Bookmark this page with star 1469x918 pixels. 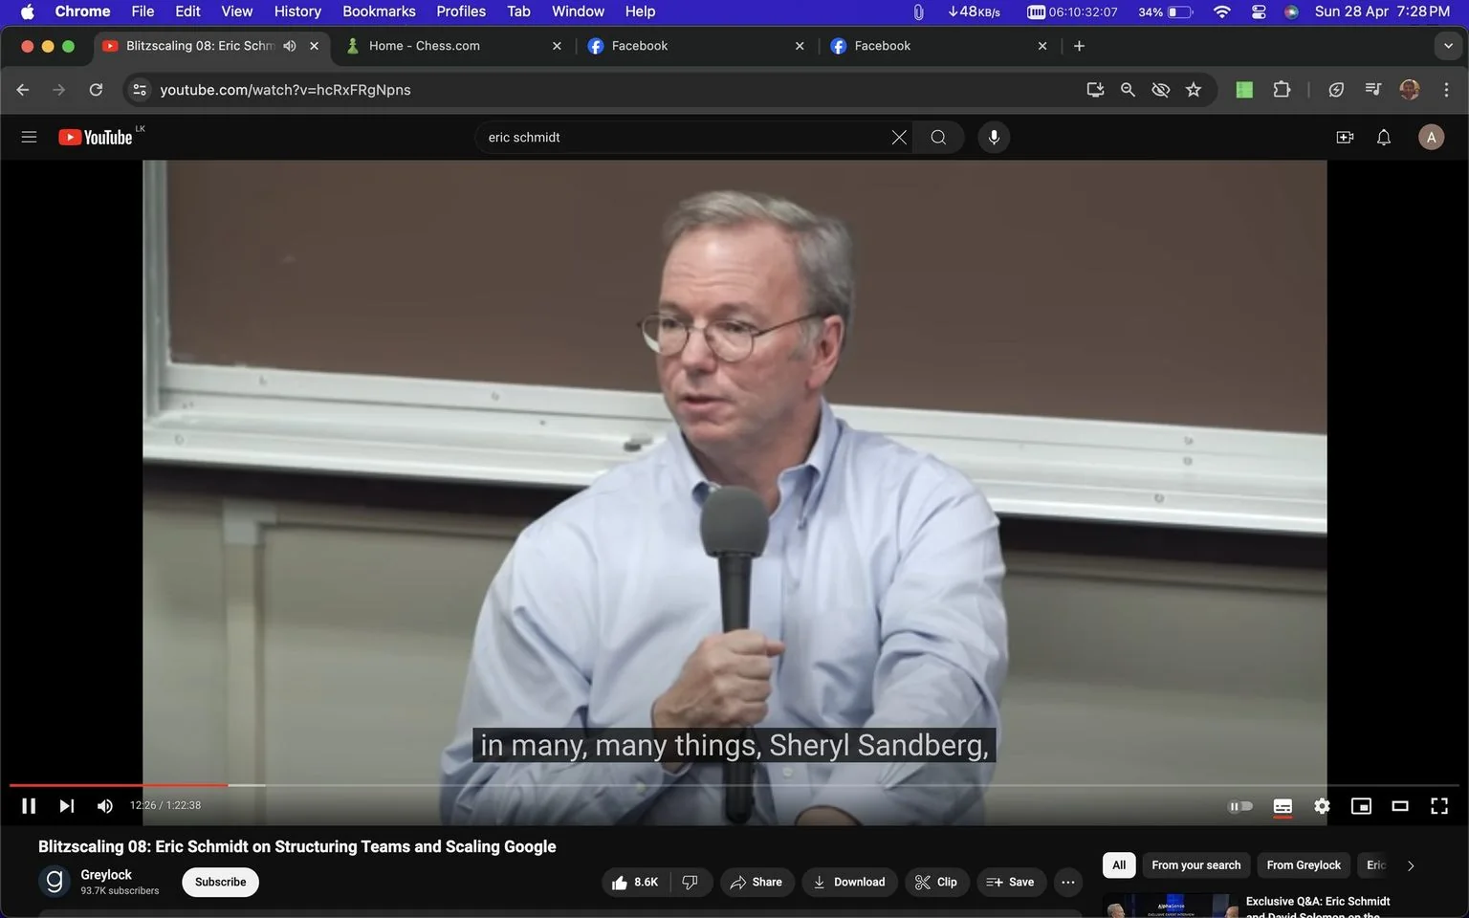pos(1194,90)
